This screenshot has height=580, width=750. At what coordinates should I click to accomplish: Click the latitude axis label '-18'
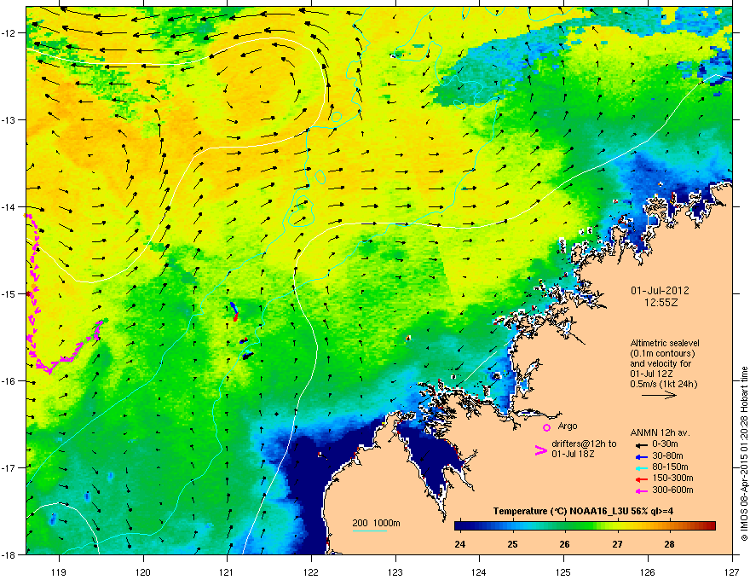(x=9, y=554)
